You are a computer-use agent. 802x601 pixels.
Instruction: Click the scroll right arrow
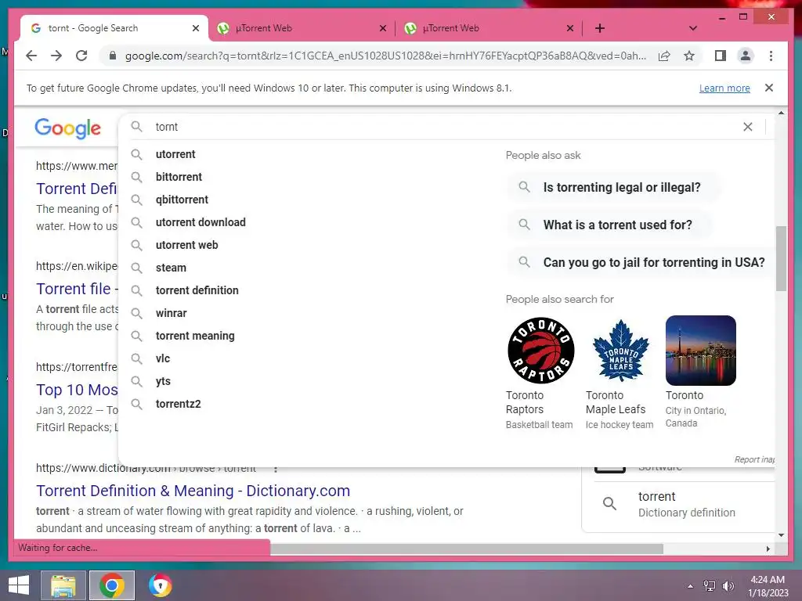click(x=768, y=549)
